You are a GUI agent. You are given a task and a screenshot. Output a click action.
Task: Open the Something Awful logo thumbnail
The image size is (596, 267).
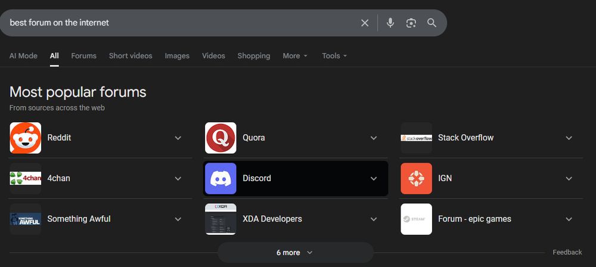click(26, 219)
